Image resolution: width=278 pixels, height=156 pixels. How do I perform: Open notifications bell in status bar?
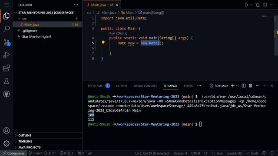272,153
